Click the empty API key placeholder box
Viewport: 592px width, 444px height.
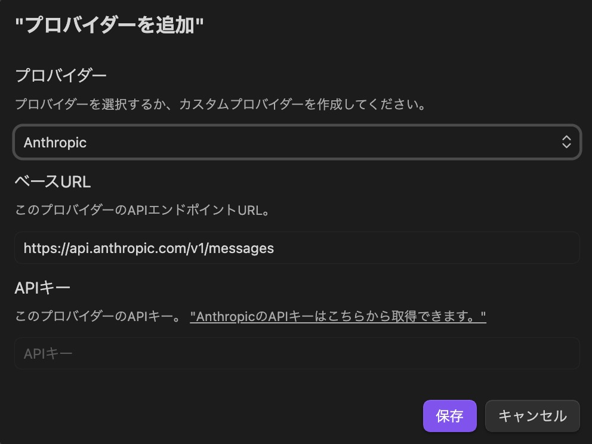tap(297, 353)
